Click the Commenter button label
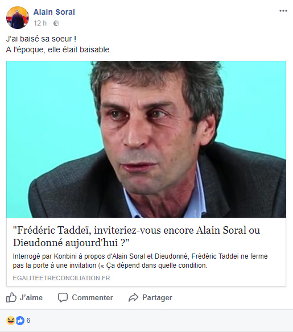 click(x=93, y=298)
